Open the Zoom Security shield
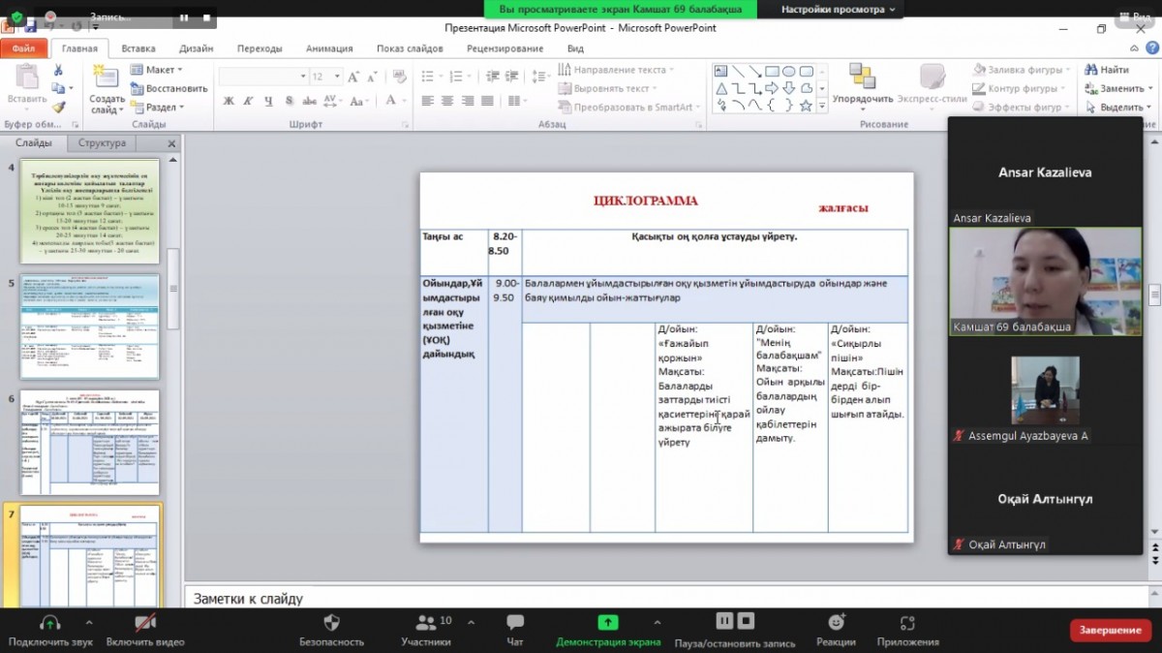 (x=331, y=623)
